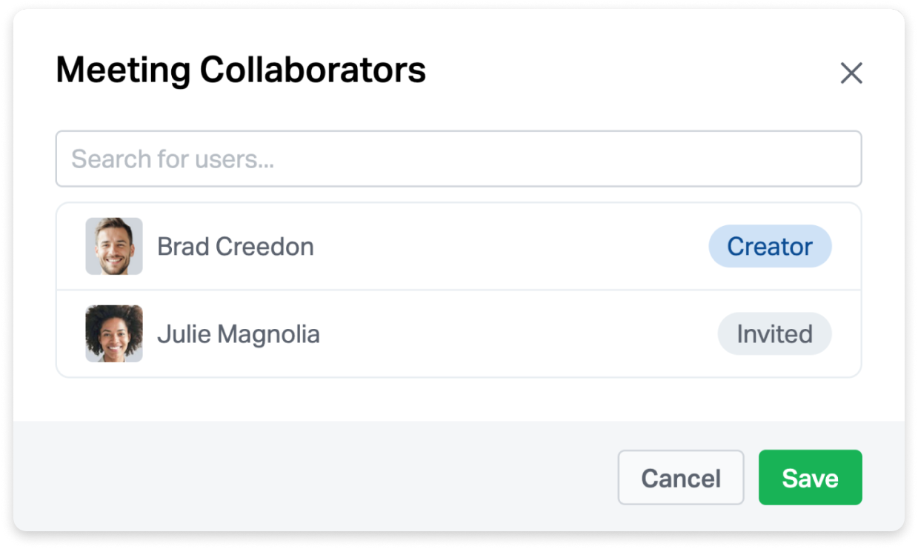Cancel editing meeting collaborators
The width and height of the screenshot is (918, 549).
pos(681,478)
